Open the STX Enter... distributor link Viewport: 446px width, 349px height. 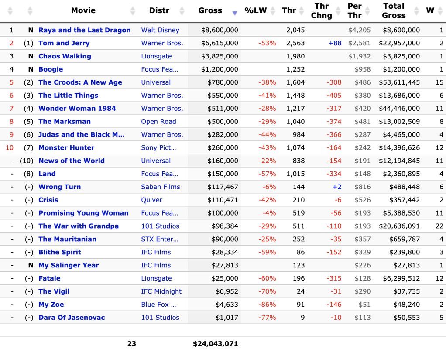(x=160, y=240)
